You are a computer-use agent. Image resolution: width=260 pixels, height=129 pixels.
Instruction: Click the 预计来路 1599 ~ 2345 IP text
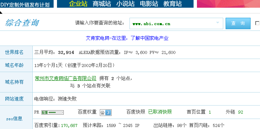pyautogui.click(x=111, y=126)
